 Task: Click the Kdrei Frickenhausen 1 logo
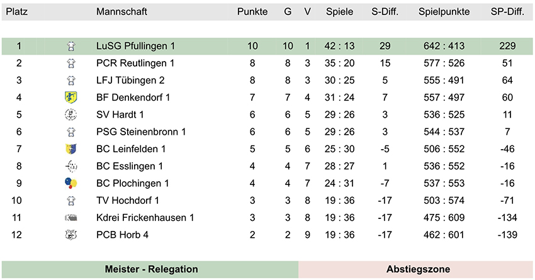point(71,218)
